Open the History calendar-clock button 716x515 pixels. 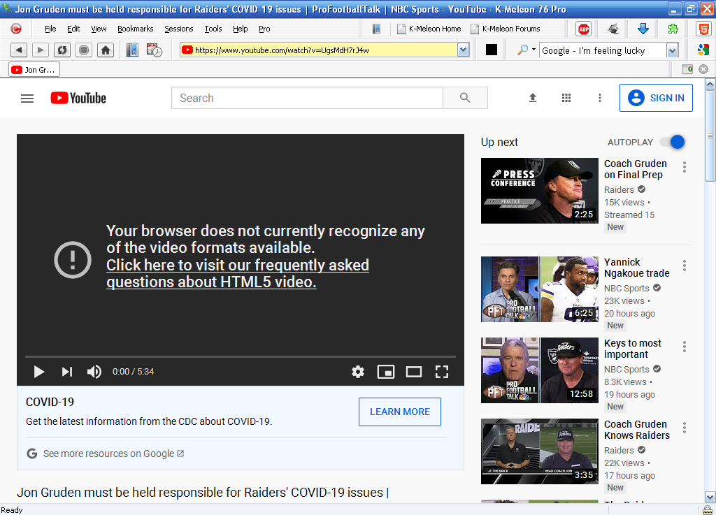(155, 50)
